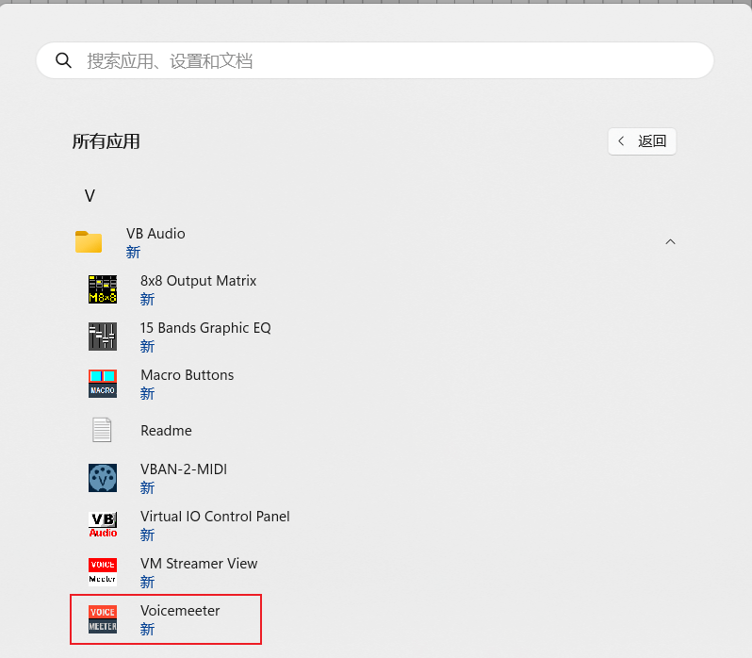752x658 pixels.
Task: Click the Macro Buttons app icon
Action: point(102,384)
